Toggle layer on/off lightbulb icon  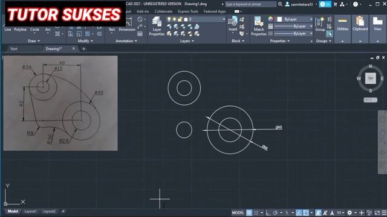[169, 19]
